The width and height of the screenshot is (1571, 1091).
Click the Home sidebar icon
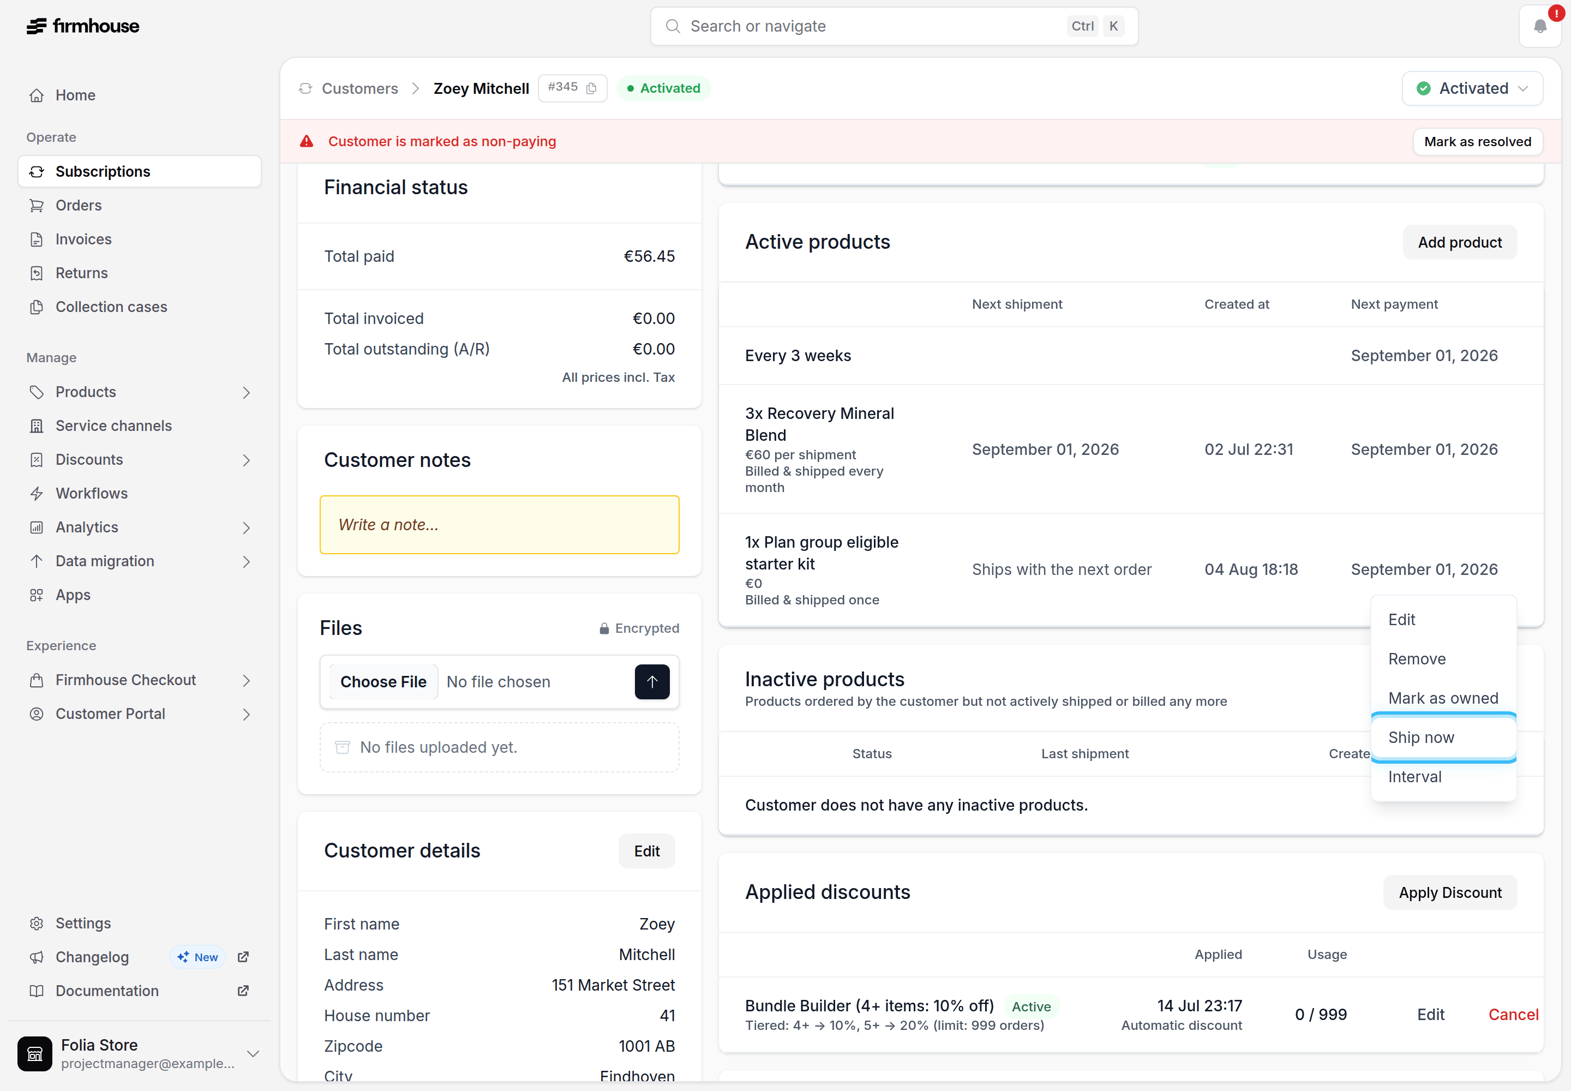[37, 95]
